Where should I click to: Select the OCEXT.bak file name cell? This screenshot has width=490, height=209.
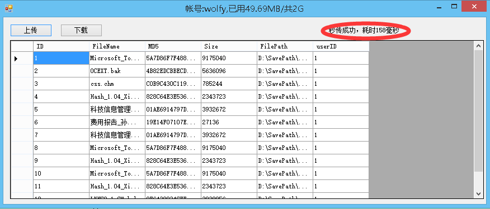pos(117,71)
